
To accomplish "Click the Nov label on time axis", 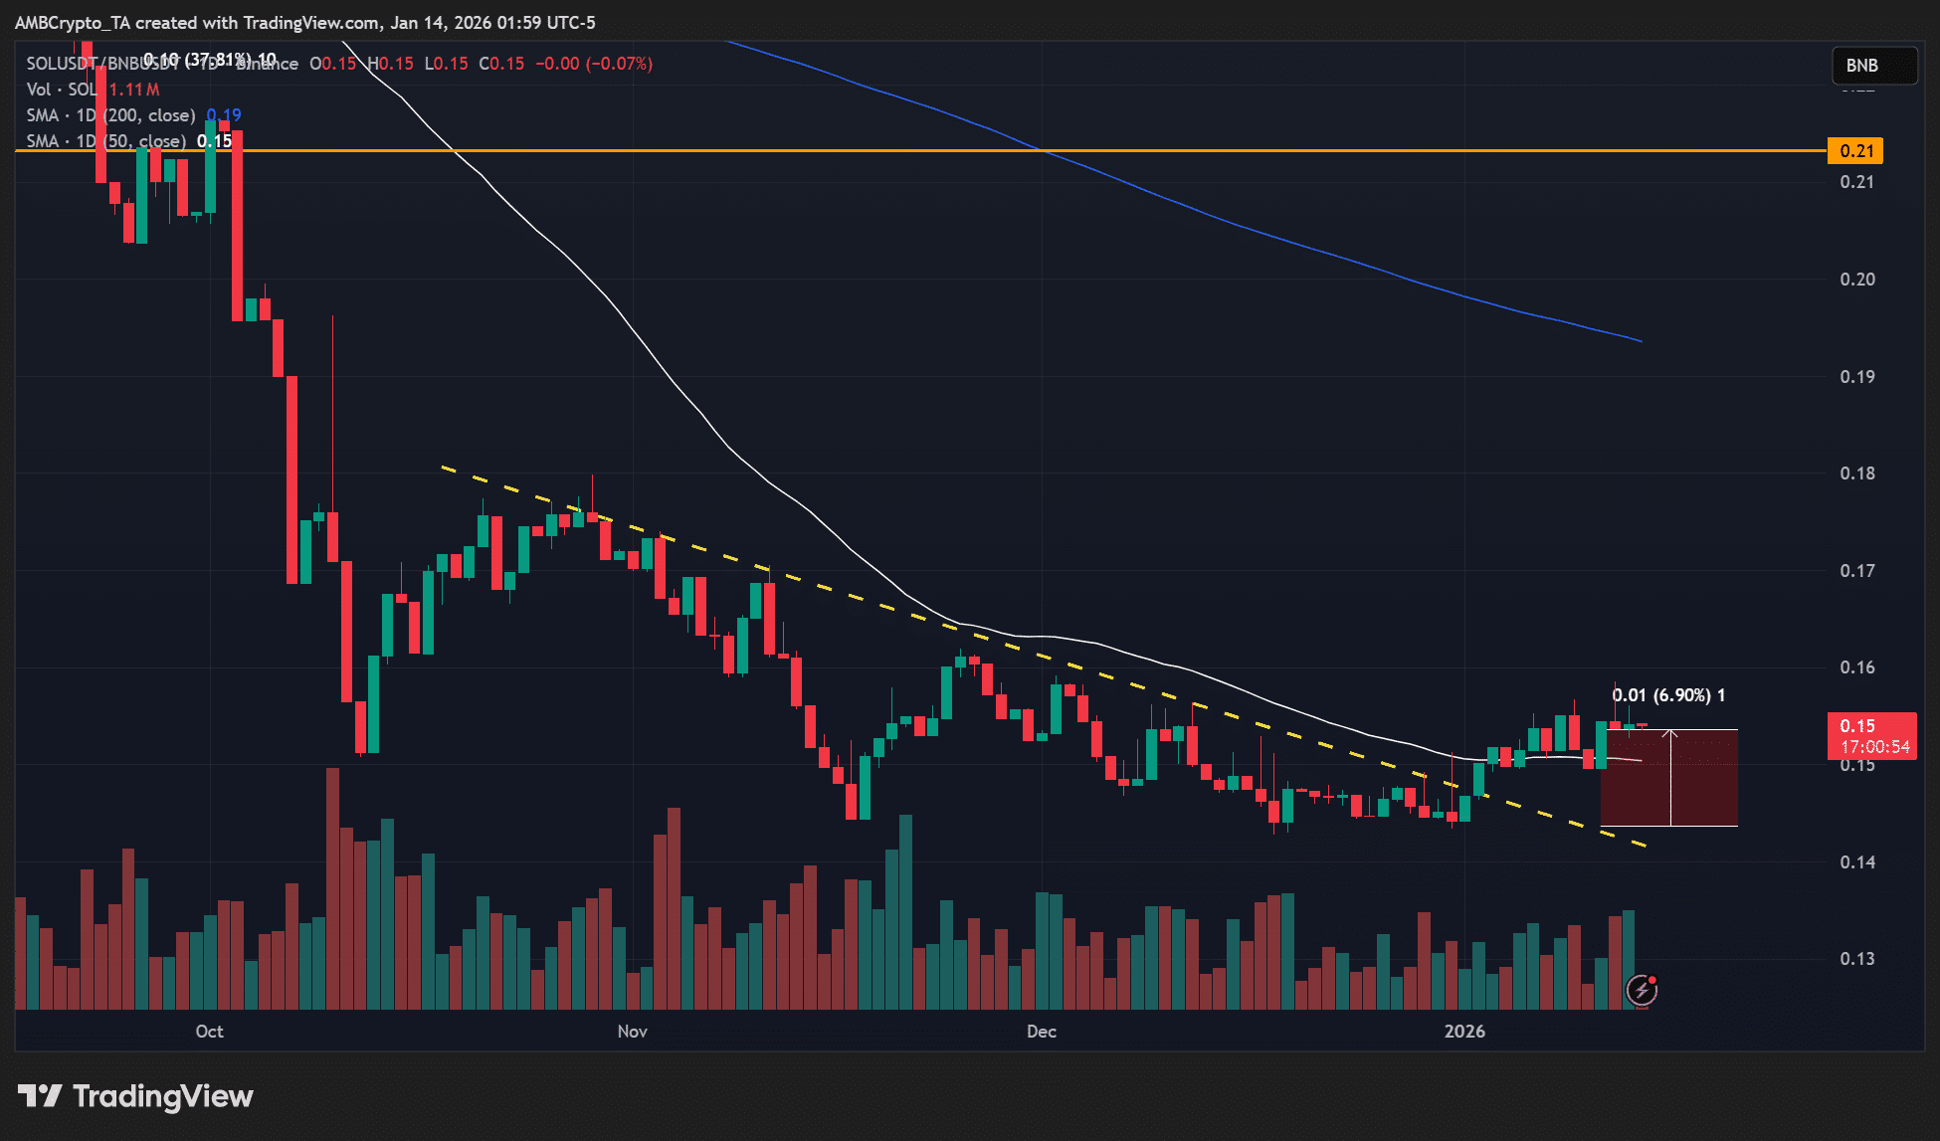I will click(x=633, y=1032).
